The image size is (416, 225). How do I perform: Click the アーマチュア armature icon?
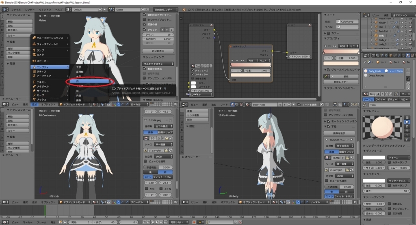[34, 76]
